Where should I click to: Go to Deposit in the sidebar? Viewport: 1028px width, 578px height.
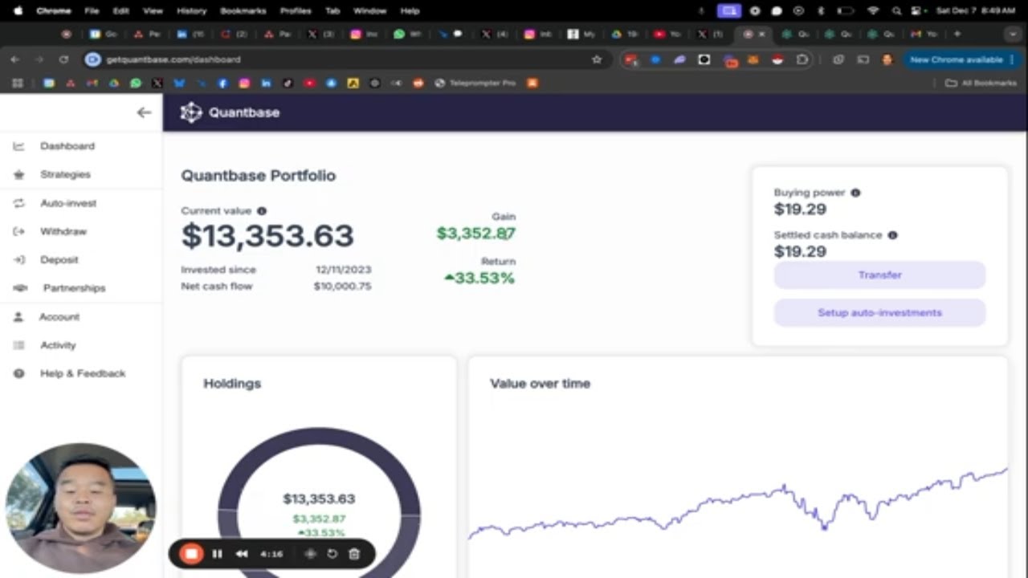point(59,259)
